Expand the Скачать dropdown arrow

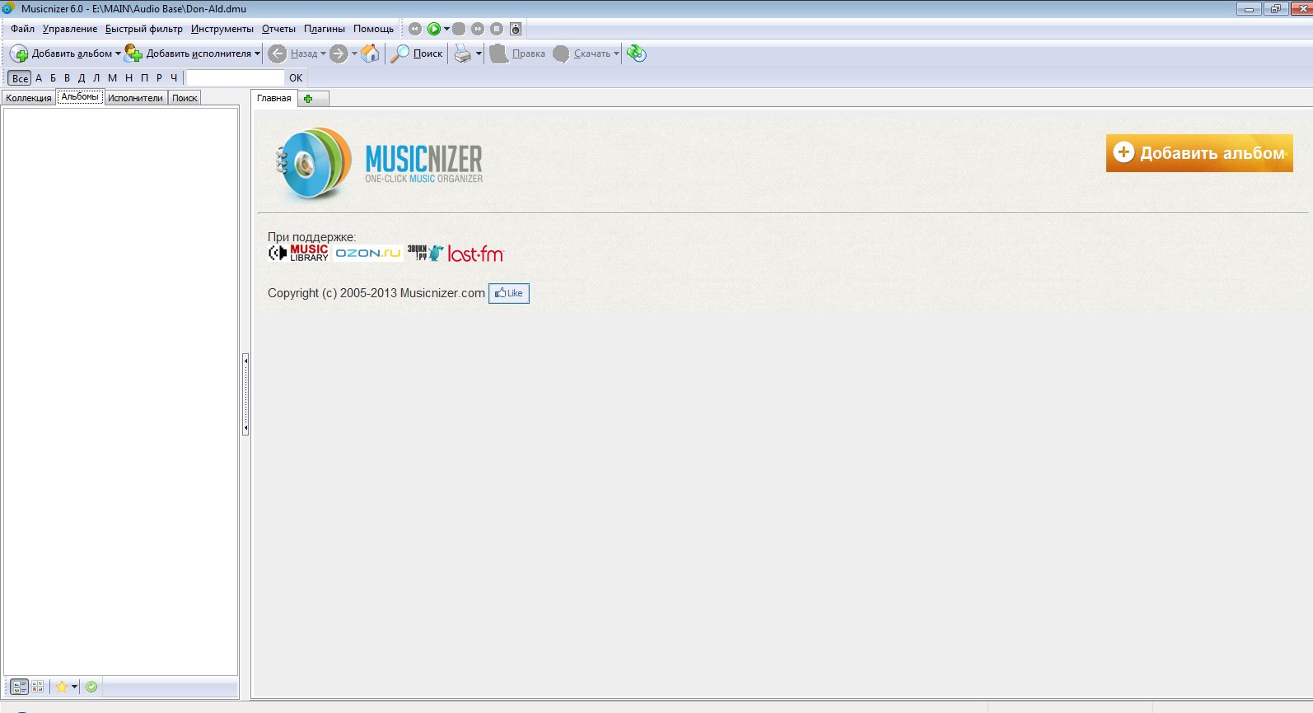click(x=616, y=54)
